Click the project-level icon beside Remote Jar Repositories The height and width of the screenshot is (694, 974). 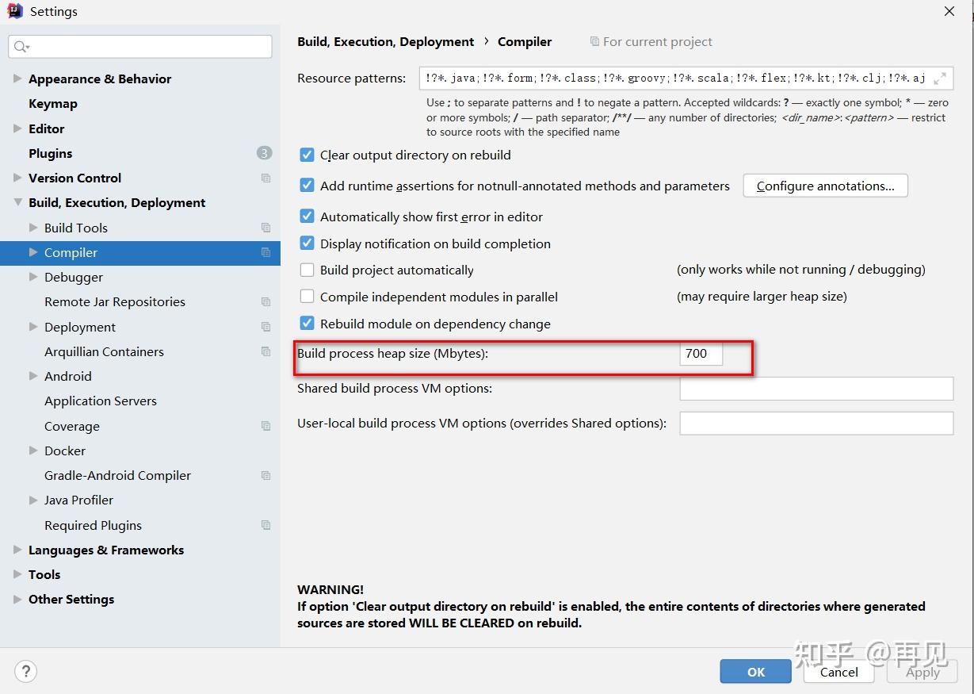[265, 301]
